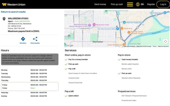Click the Walmart Supercenter map marker
This screenshot has height=106, width=170.
click(x=124, y=22)
